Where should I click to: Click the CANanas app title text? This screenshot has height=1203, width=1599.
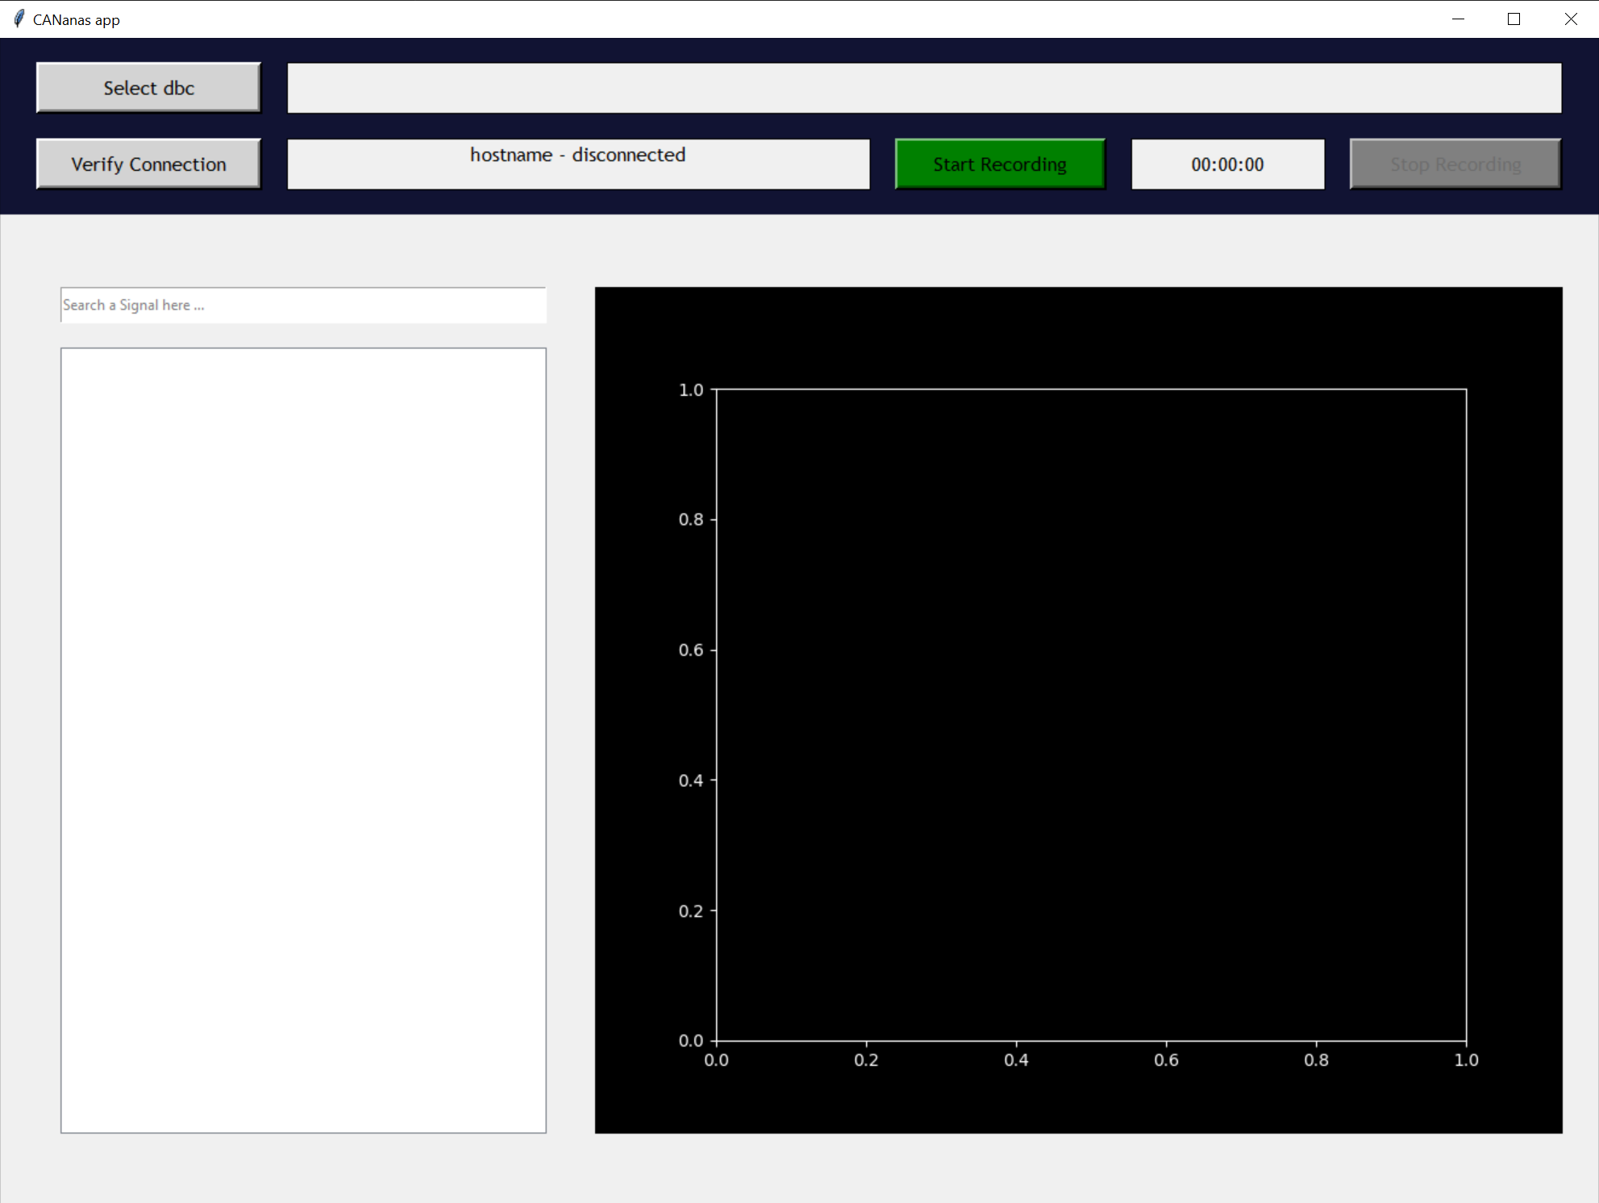pos(76,19)
